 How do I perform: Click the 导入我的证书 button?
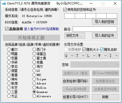[105, 36]
